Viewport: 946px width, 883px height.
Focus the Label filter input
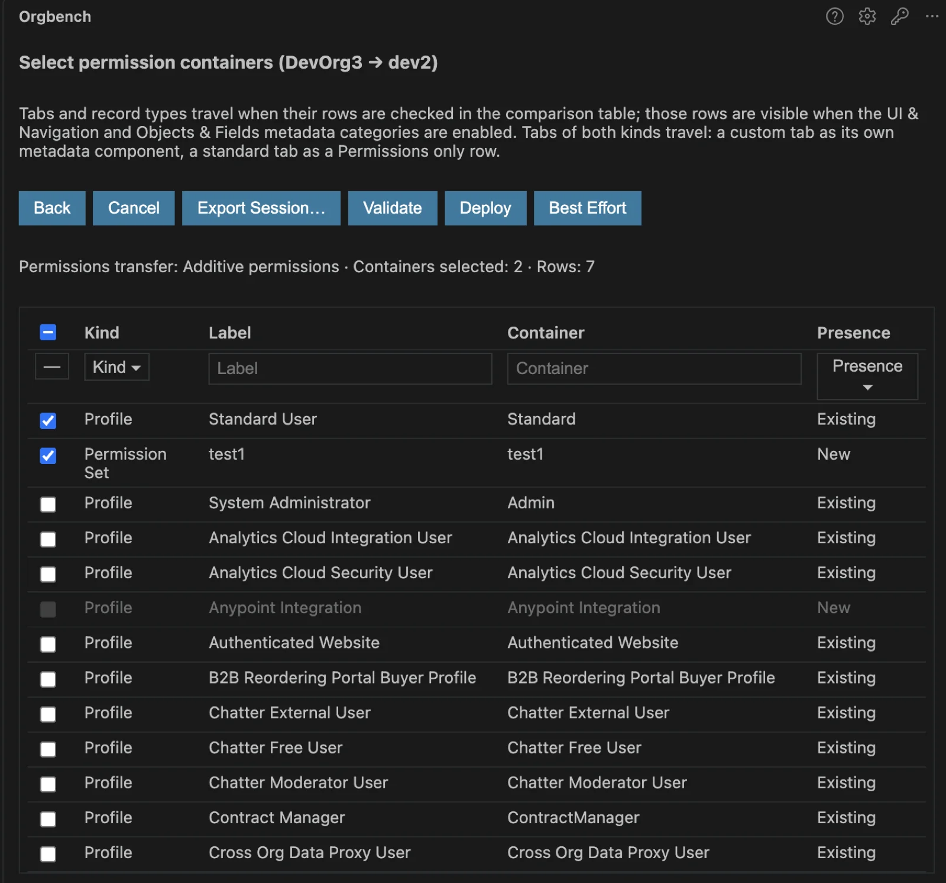[x=350, y=369]
